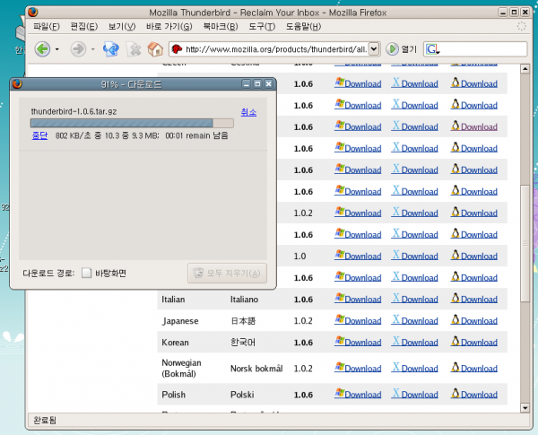Viewport: 538px width, 435px height.
Task: Open the 바탕화면 download folder
Action: (104, 273)
